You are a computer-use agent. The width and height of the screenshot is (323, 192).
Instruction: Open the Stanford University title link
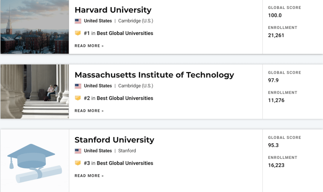click(114, 140)
